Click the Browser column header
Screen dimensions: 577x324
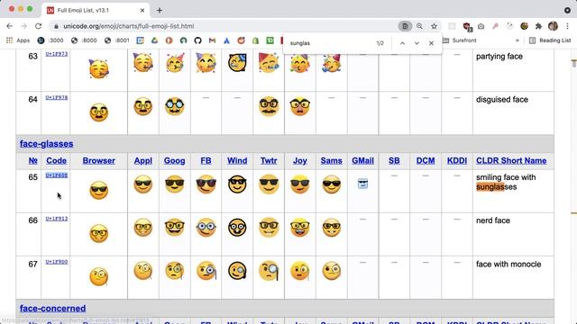(98, 160)
